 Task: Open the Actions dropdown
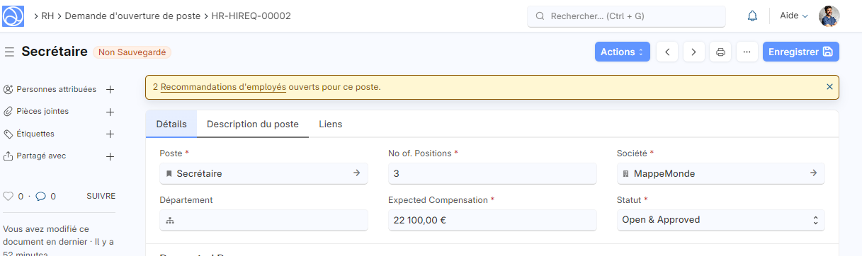pos(622,52)
